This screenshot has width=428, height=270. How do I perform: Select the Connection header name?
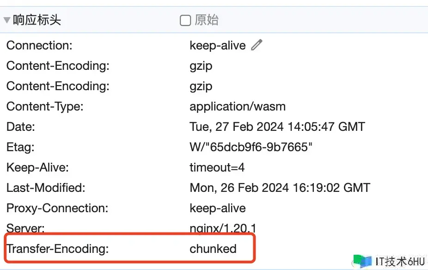38,45
